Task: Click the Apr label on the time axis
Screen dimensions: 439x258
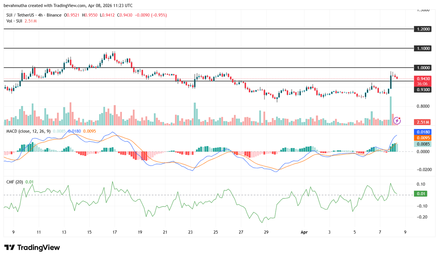Action: click(x=304, y=232)
